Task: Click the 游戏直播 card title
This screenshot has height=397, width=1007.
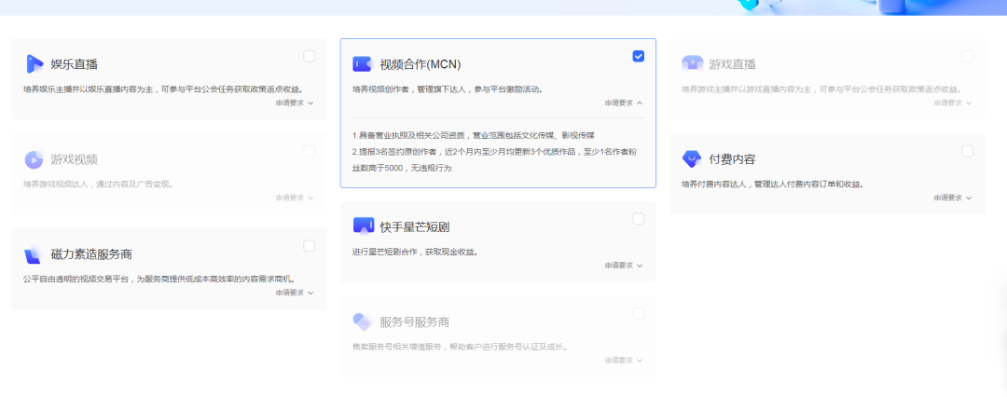Action: (x=732, y=64)
